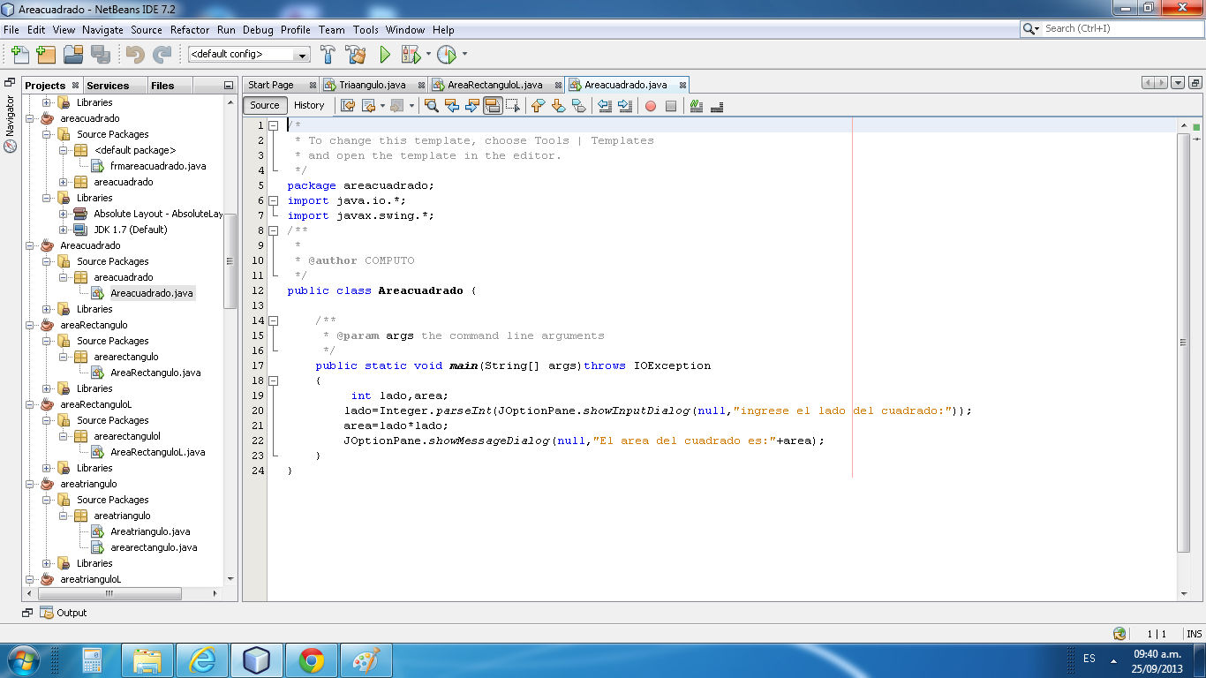The width and height of the screenshot is (1206, 678).
Task: Run the project with the green Run icon
Action: point(384,54)
